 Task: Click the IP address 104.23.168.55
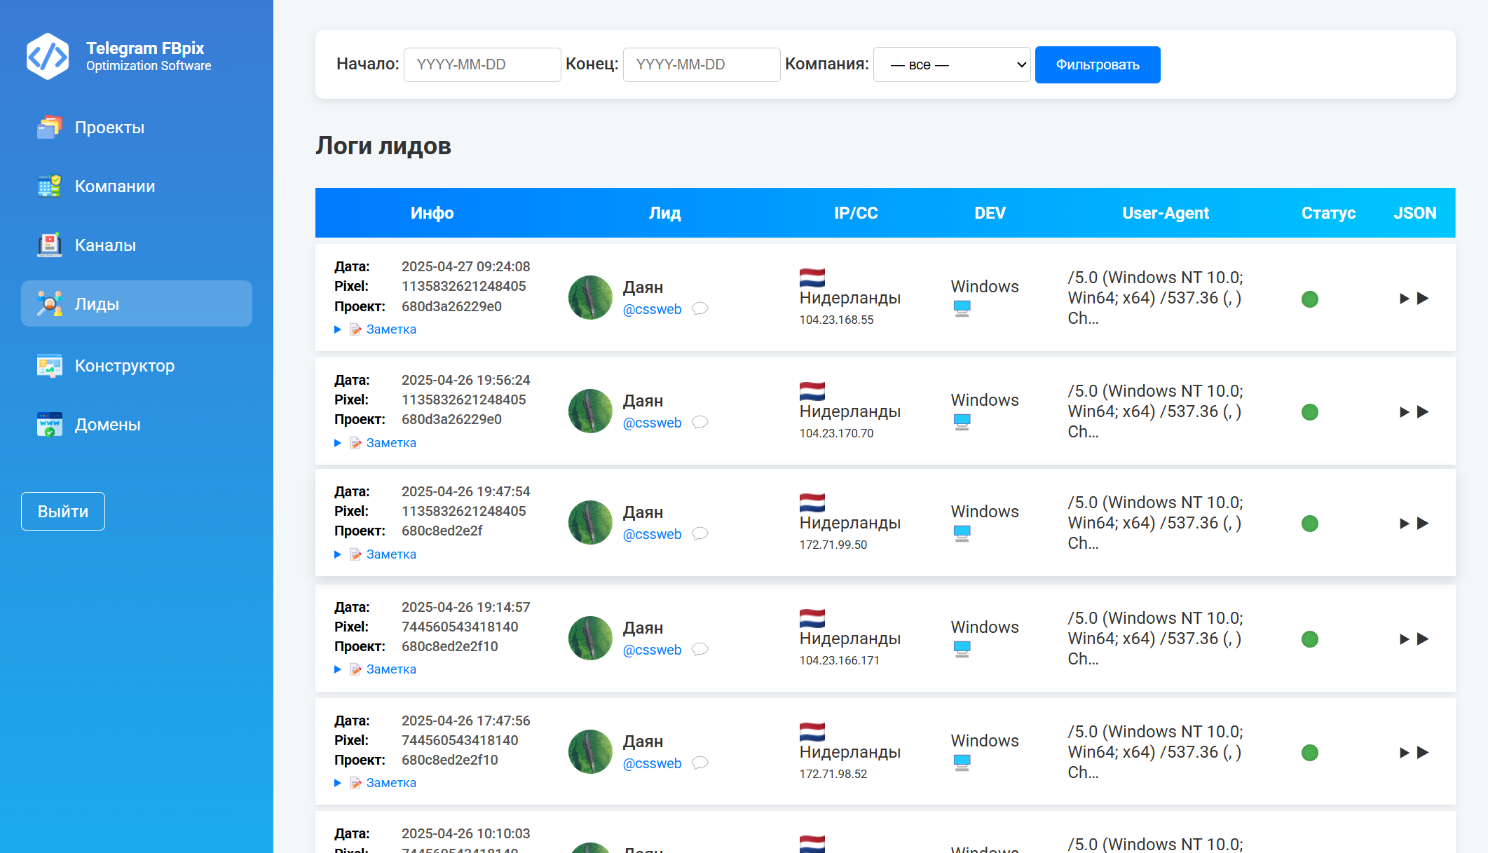(837, 320)
